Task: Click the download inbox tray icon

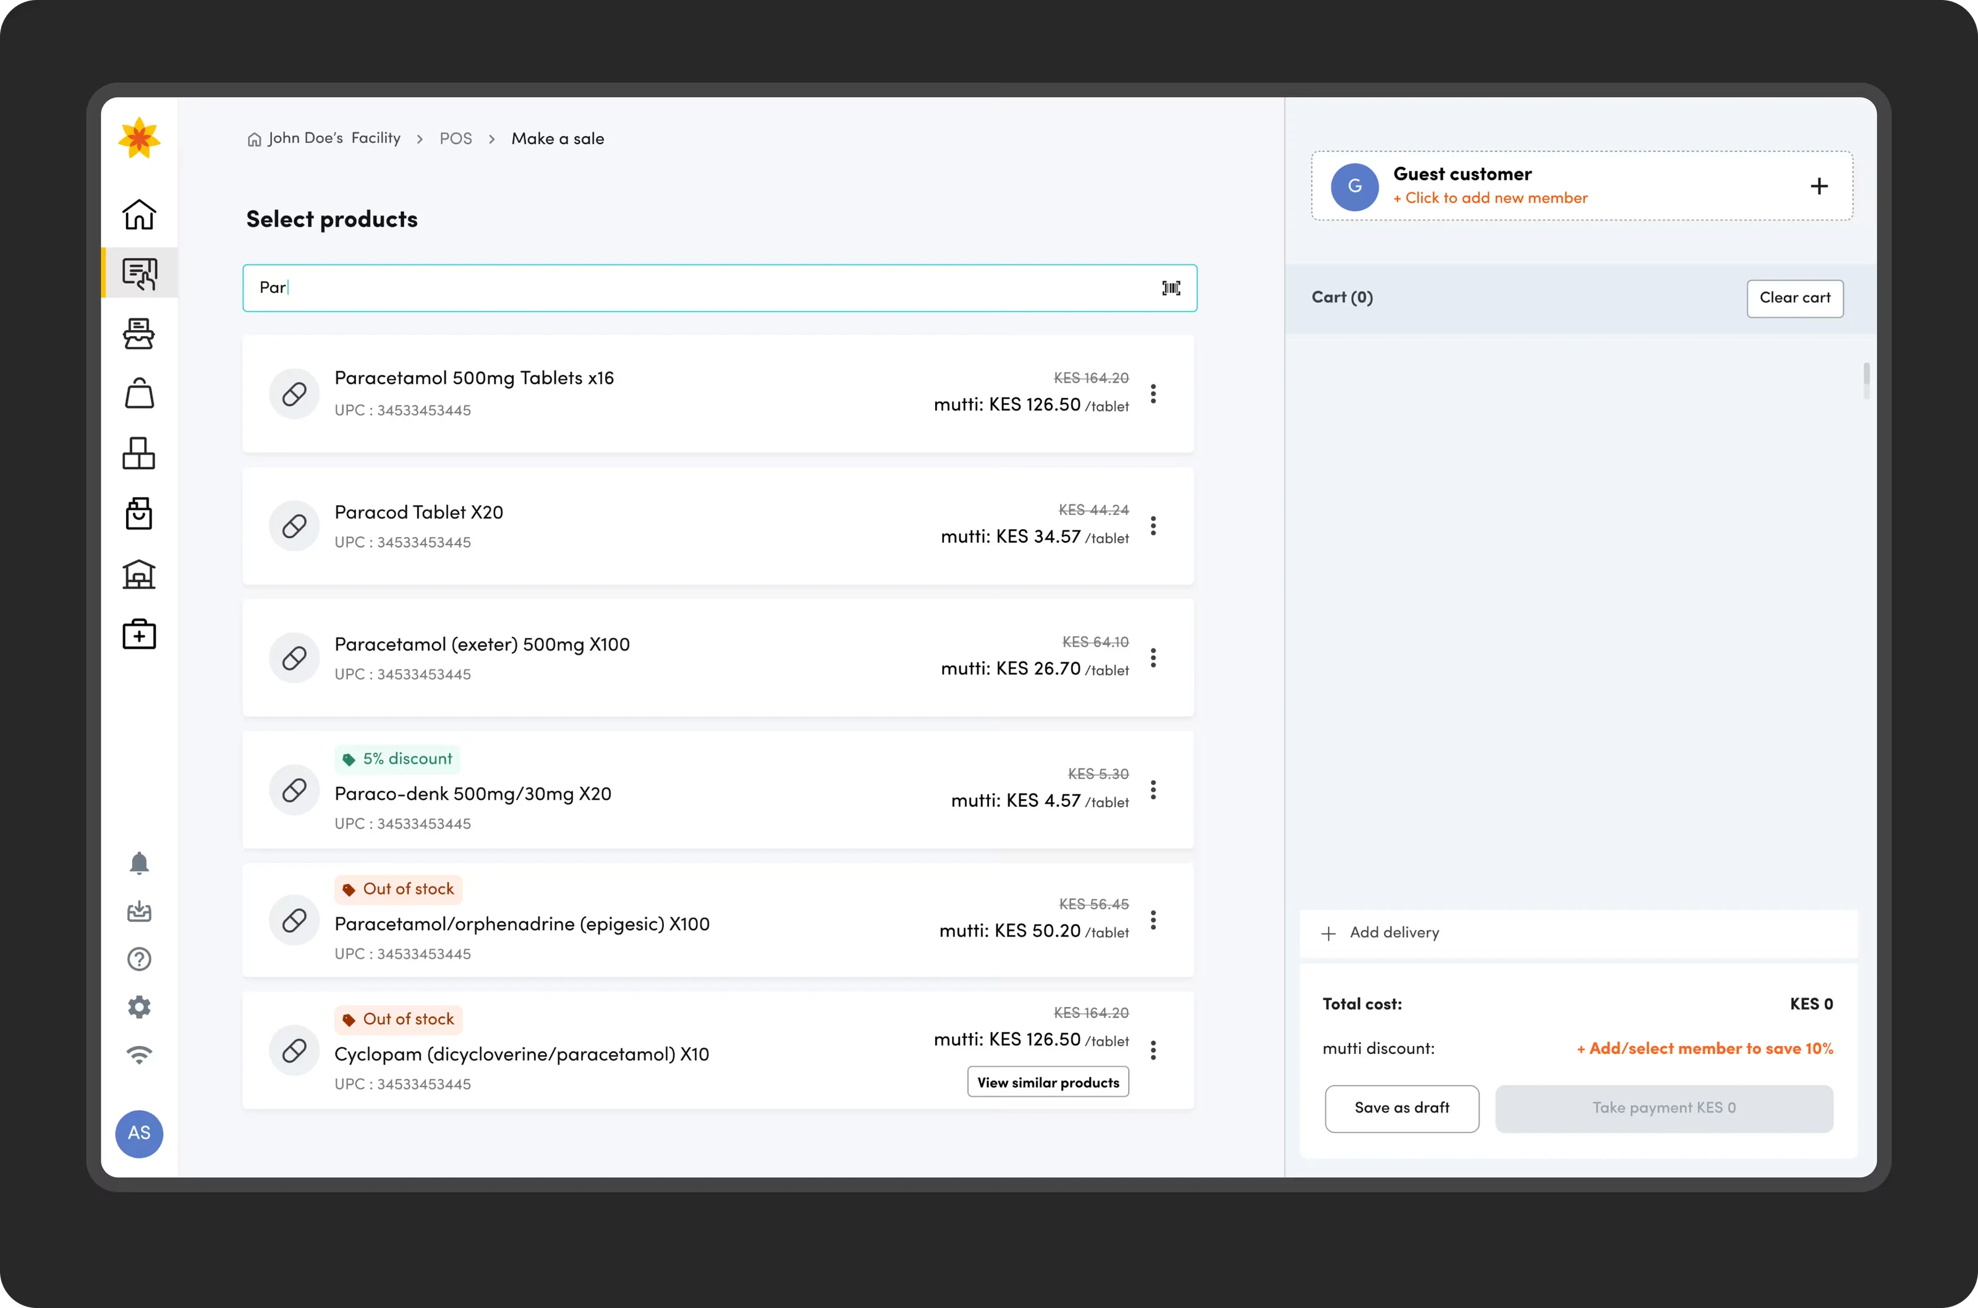Action: tap(139, 911)
